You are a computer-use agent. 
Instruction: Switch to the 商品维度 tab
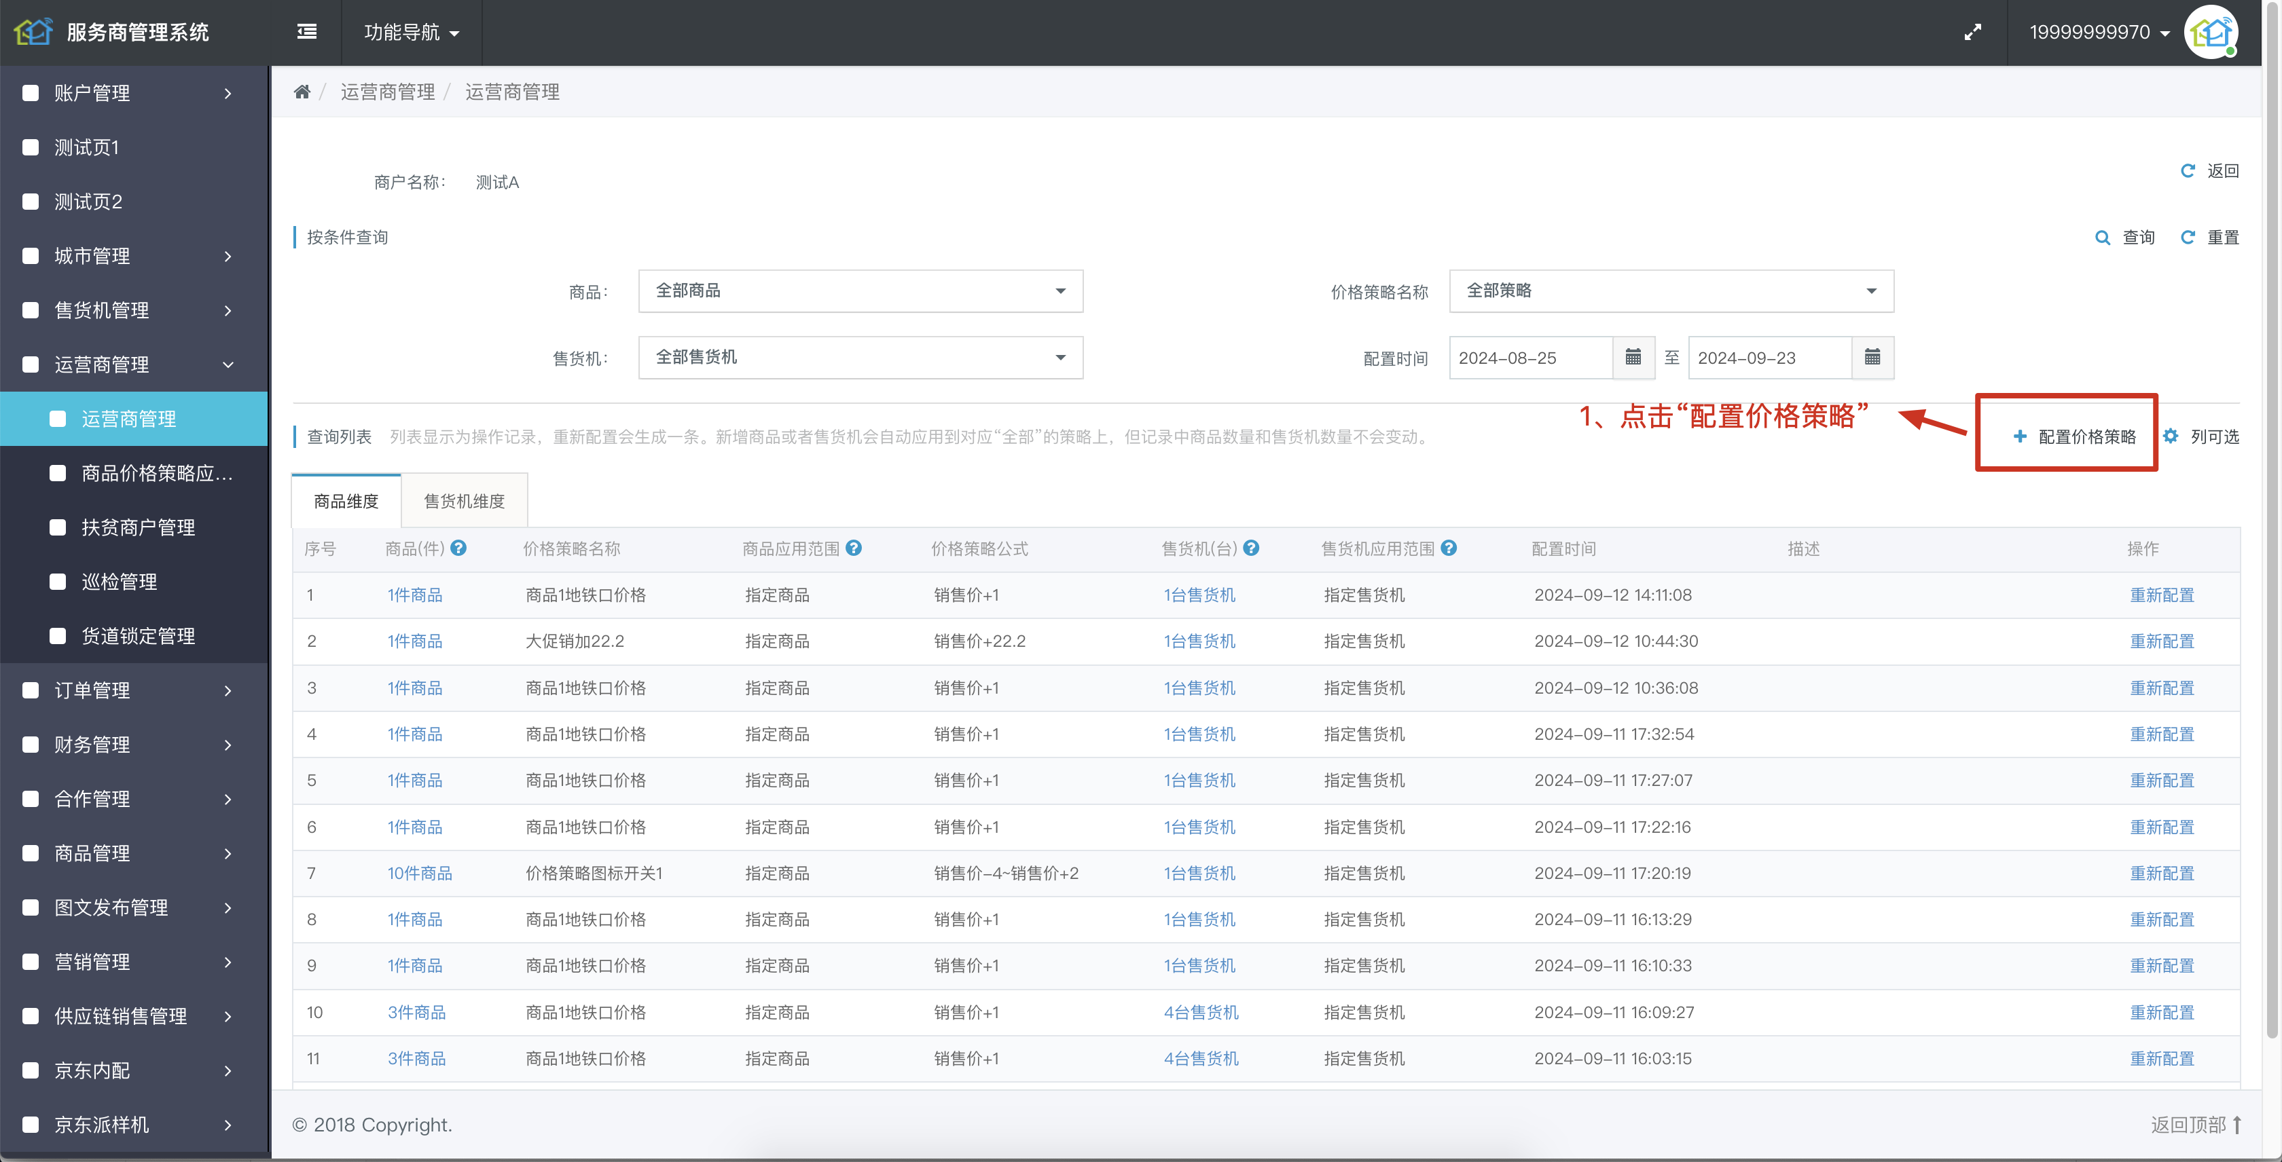click(346, 501)
